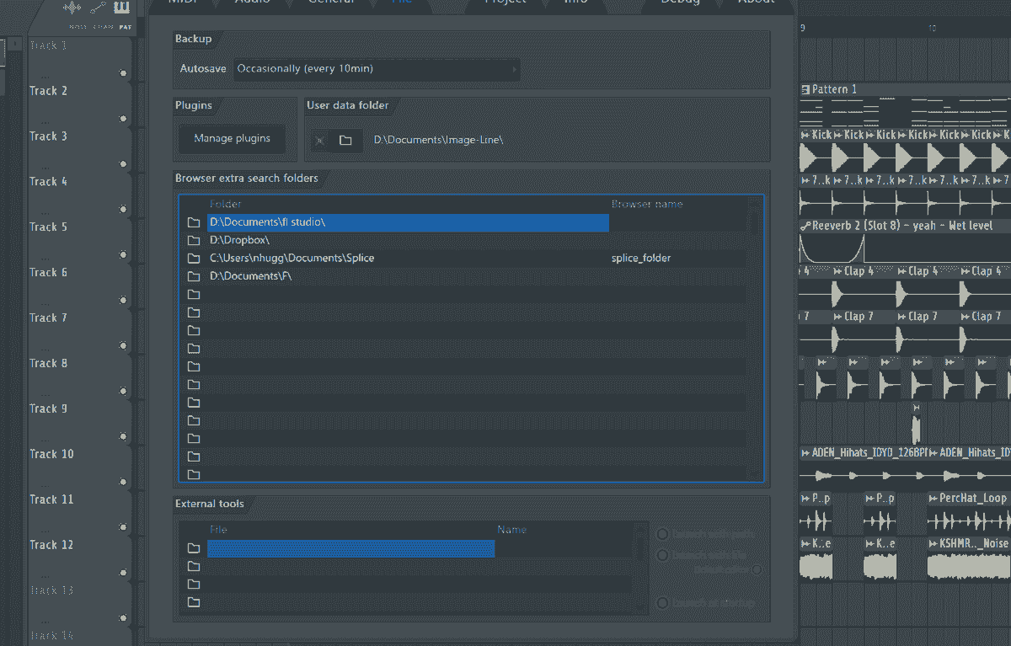Select the KSHMR Noise audio clip waveform
The image size is (1011, 646).
[969, 566]
